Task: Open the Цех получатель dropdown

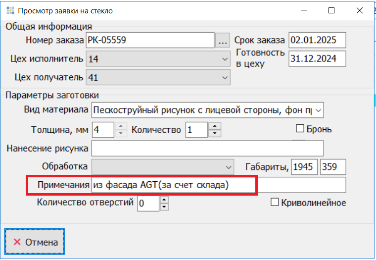Action: 225,77
